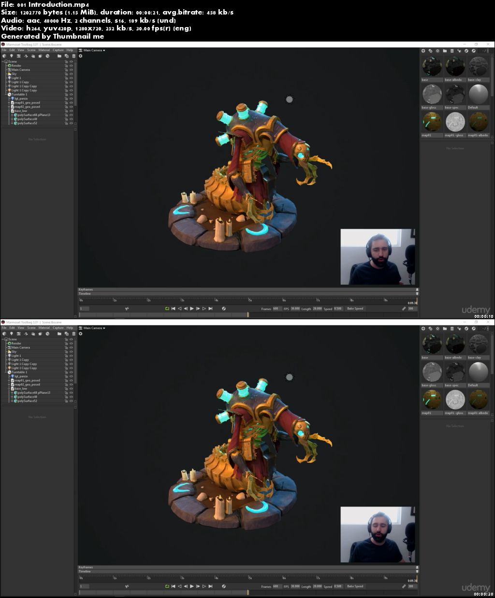Select the Default material thumbnail, lower frame

[479, 372]
